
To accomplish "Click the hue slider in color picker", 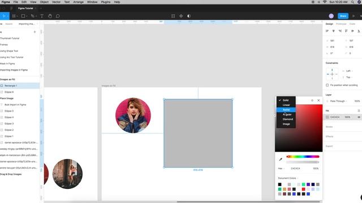I will click(303, 157).
